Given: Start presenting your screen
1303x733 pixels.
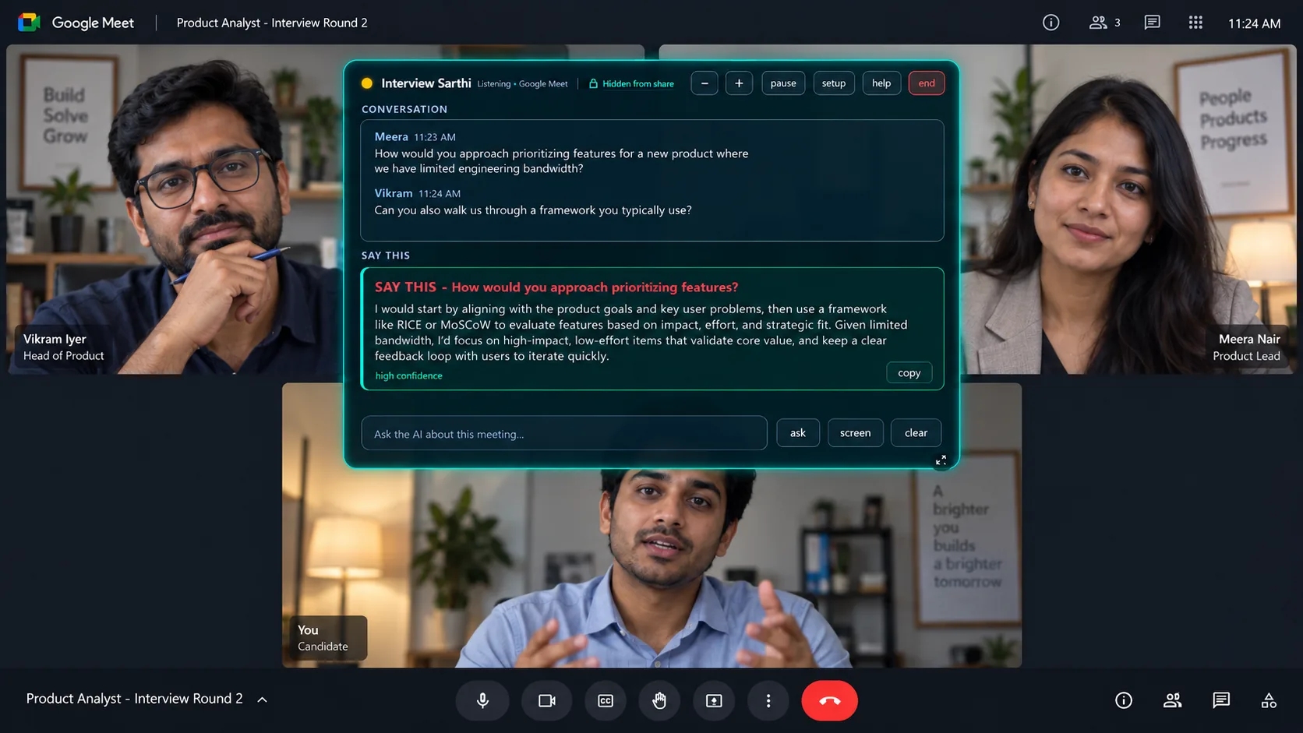Looking at the screenshot, I should pyautogui.click(x=714, y=700).
